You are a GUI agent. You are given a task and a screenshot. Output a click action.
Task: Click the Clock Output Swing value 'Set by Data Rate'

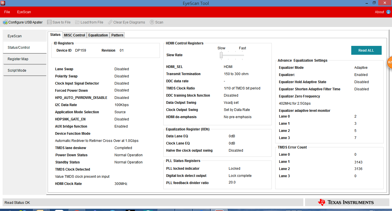coord(237,110)
